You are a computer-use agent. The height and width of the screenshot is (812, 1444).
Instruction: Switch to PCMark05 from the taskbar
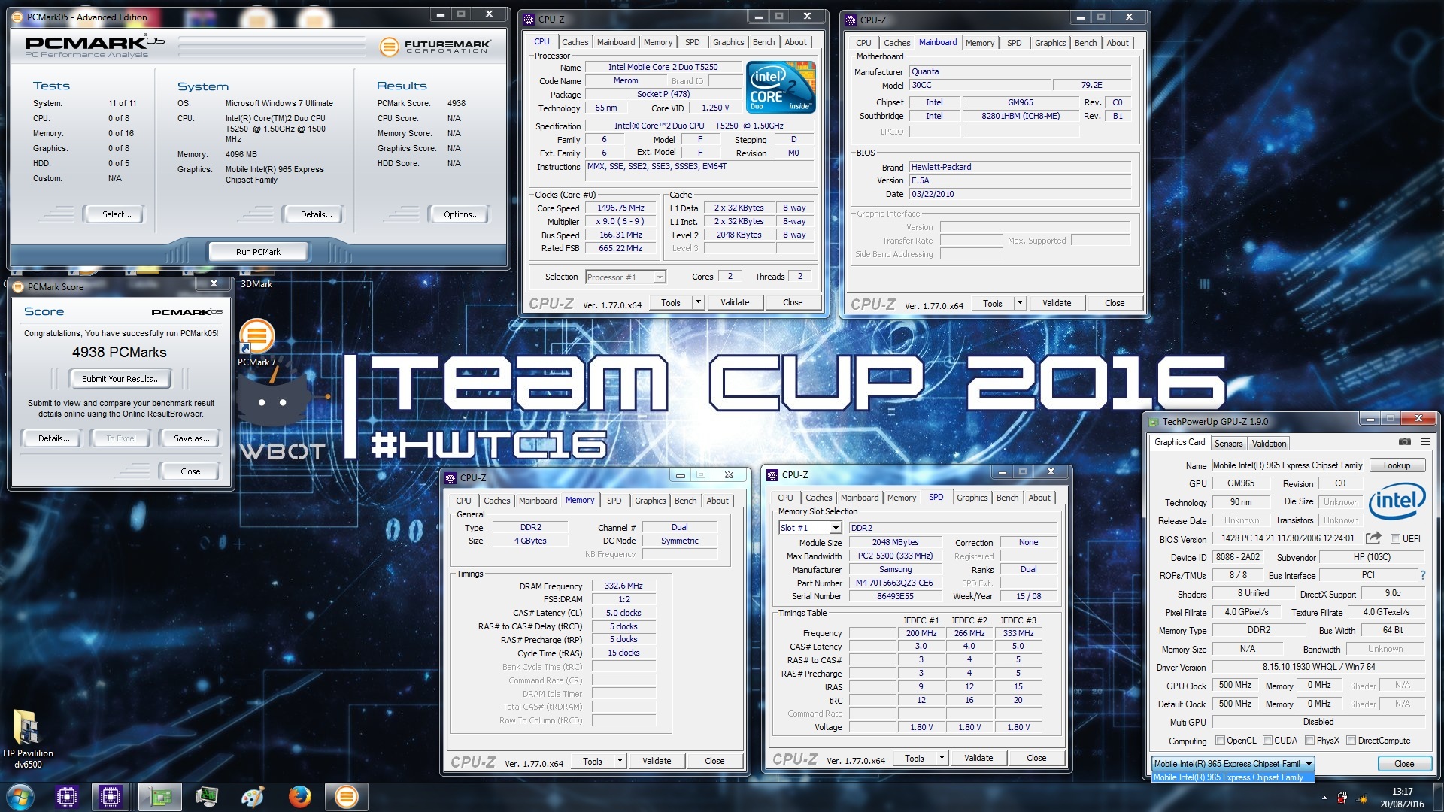(346, 796)
